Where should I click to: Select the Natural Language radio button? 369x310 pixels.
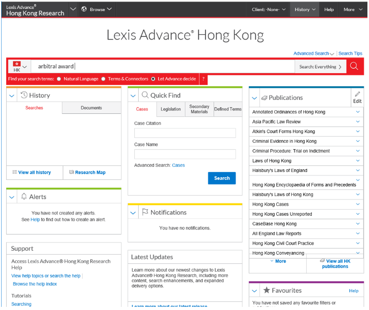(x=59, y=79)
